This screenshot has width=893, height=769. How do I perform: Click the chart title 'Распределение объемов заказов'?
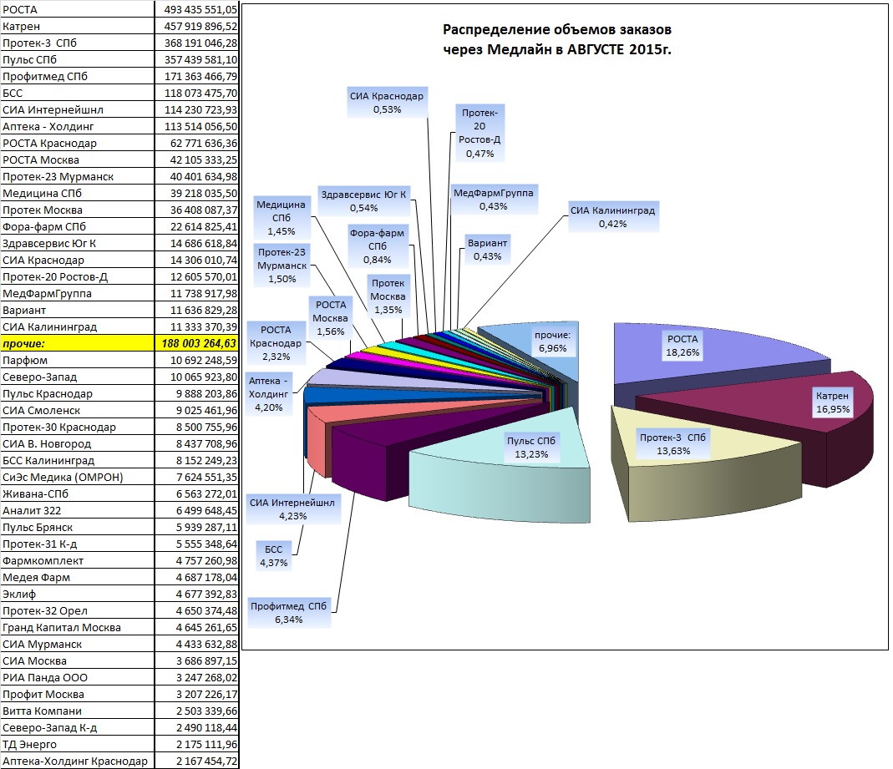(x=557, y=29)
